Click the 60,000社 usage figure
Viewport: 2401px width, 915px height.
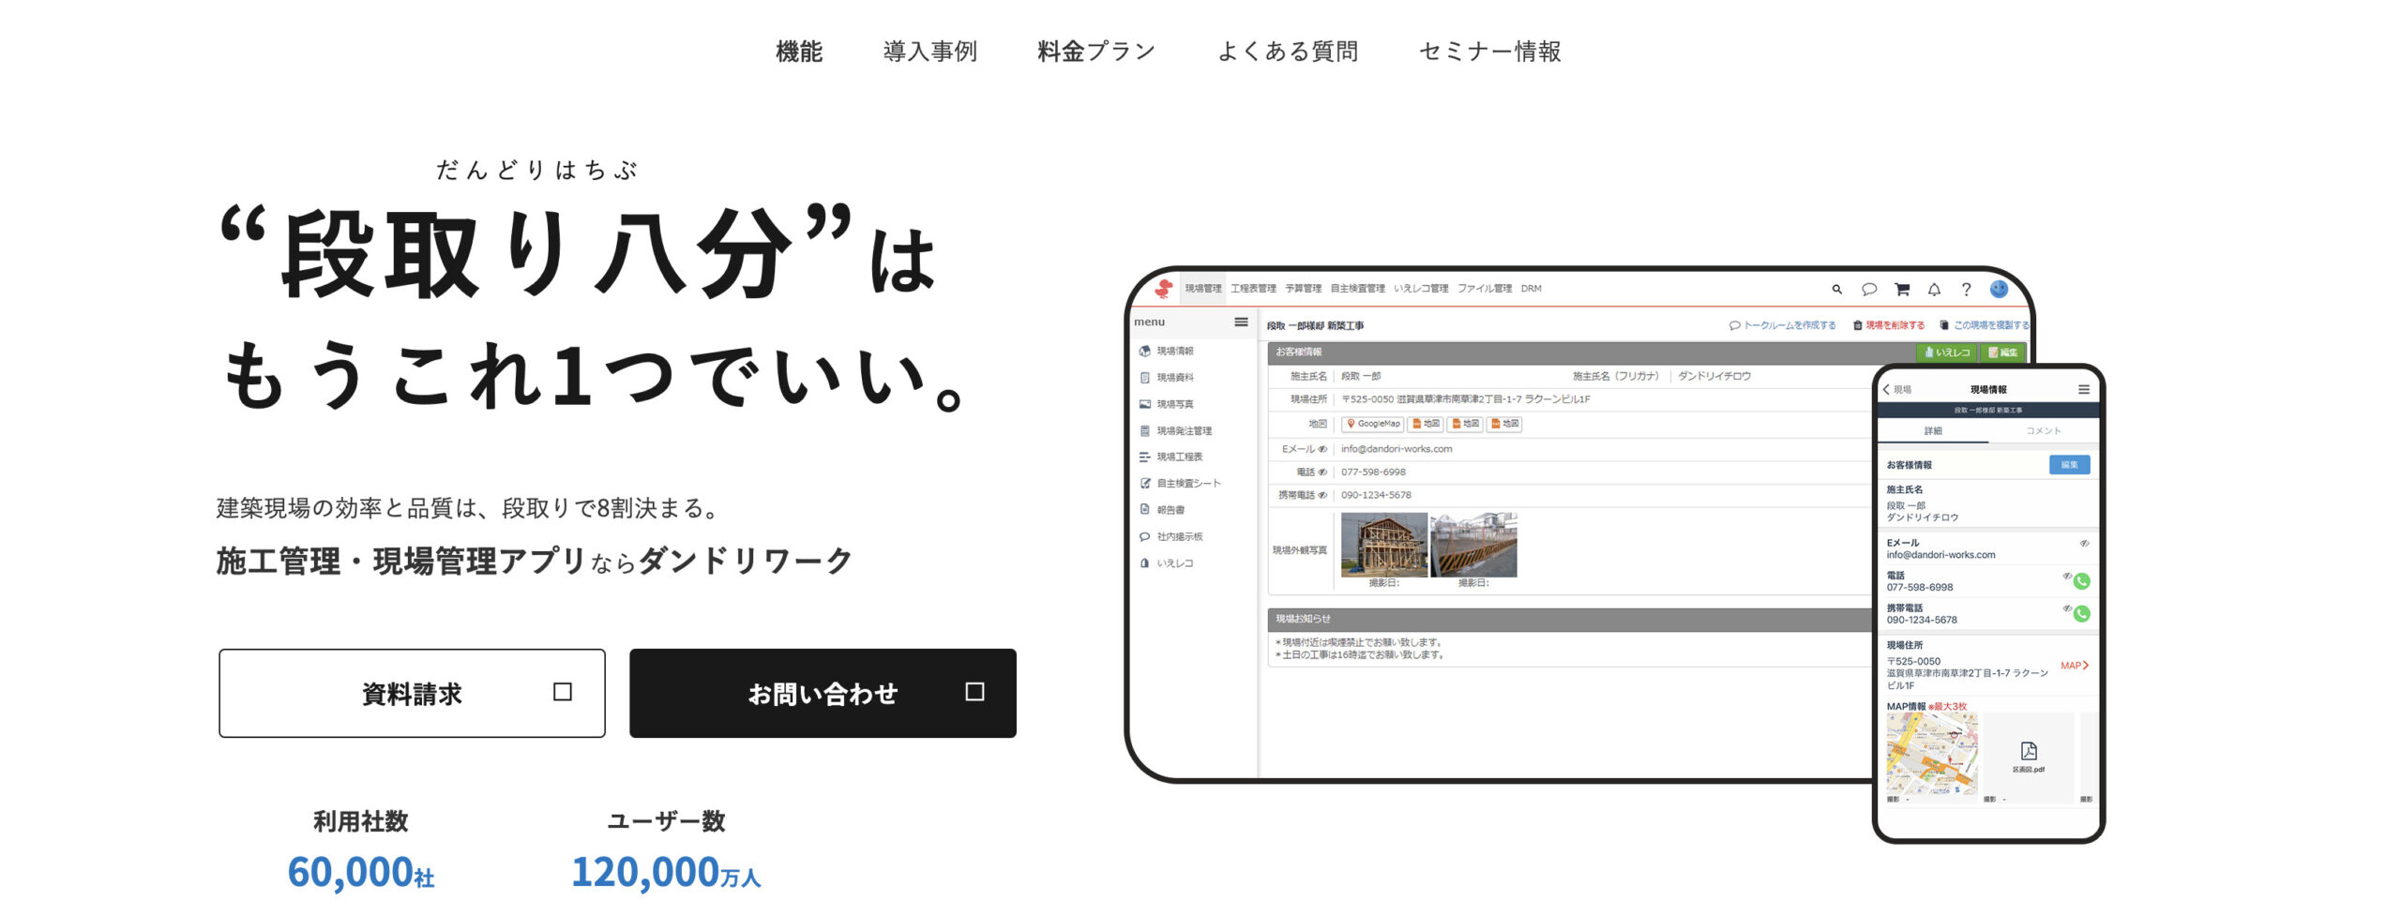tap(361, 873)
